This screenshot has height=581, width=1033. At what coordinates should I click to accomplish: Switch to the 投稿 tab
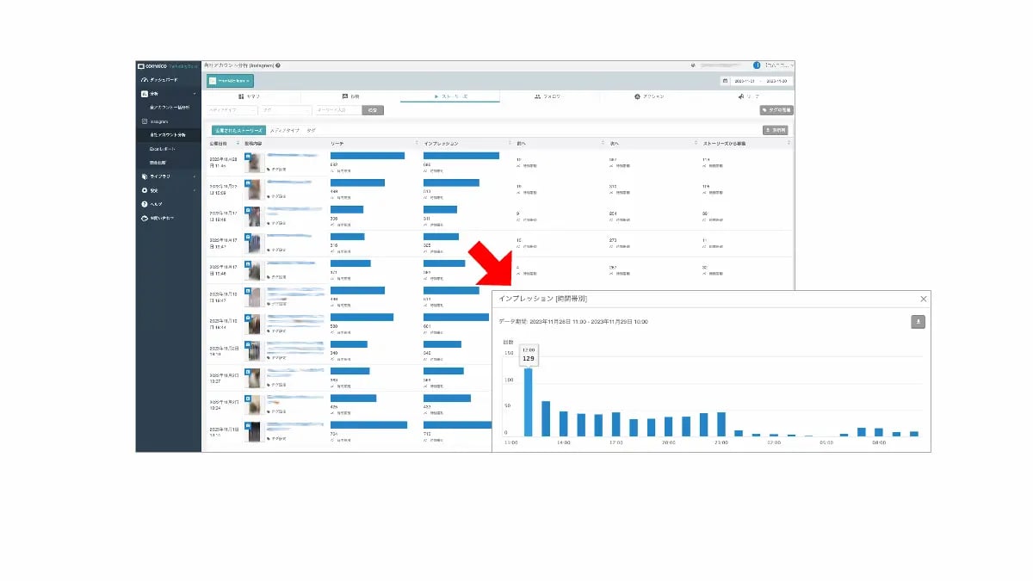click(x=350, y=96)
